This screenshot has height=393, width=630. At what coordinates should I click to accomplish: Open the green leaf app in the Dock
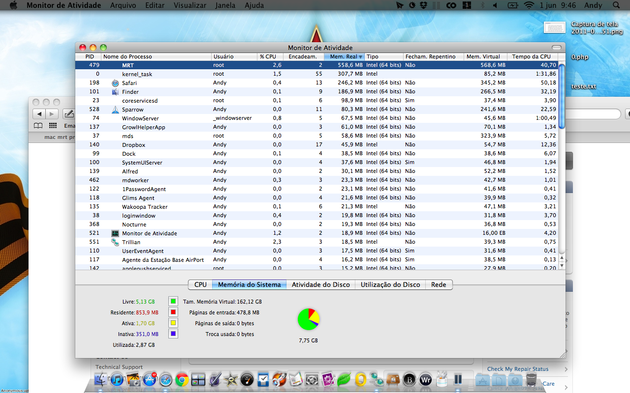[x=345, y=379]
